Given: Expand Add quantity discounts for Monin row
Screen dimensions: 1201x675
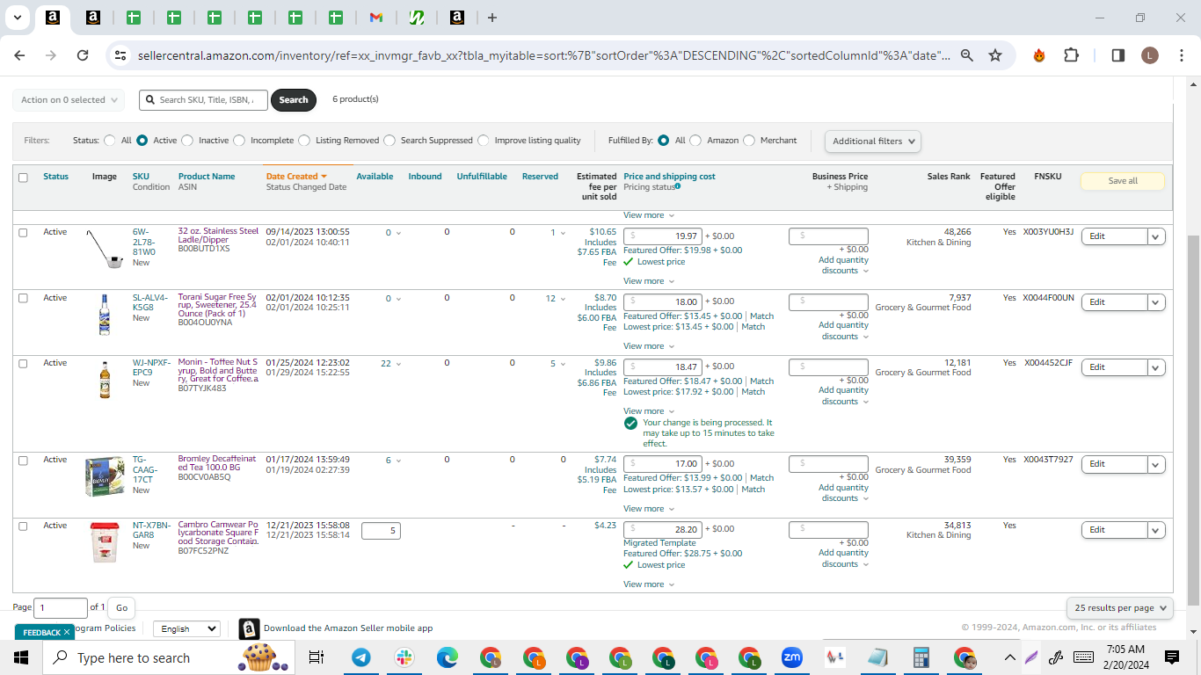Looking at the screenshot, I should point(843,396).
